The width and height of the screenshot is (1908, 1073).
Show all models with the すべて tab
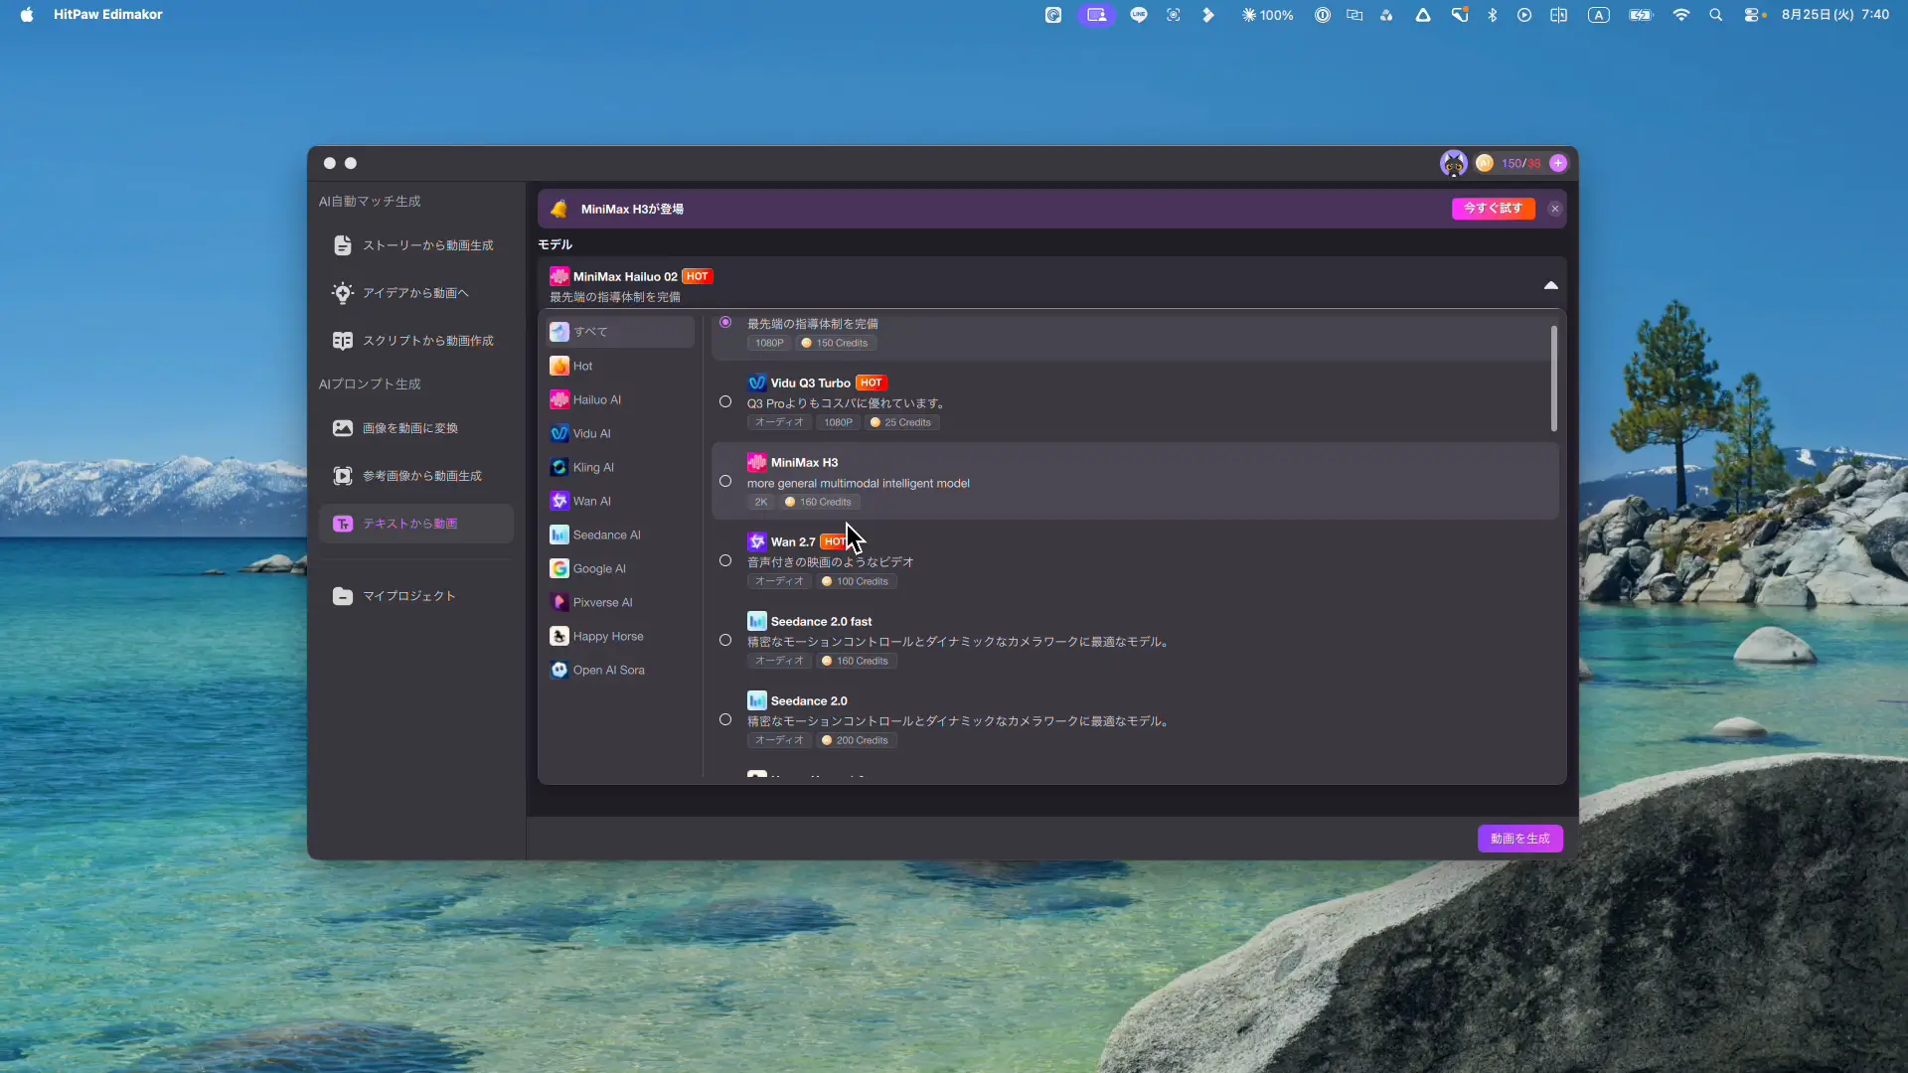pyautogui.click(x=620, y=332)
